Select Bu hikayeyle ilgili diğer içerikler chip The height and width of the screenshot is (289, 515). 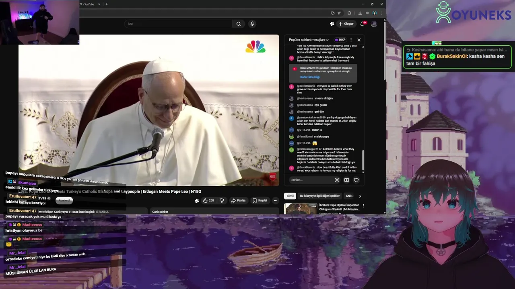pos(320,196)
